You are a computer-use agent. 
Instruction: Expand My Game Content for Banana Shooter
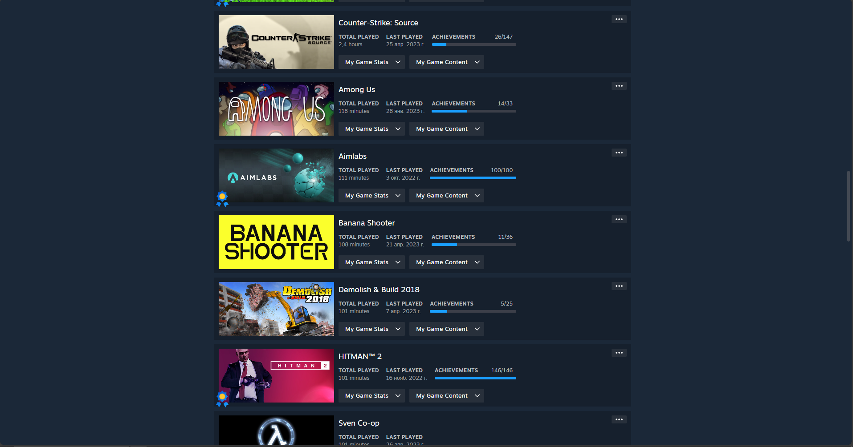[446, 262]
